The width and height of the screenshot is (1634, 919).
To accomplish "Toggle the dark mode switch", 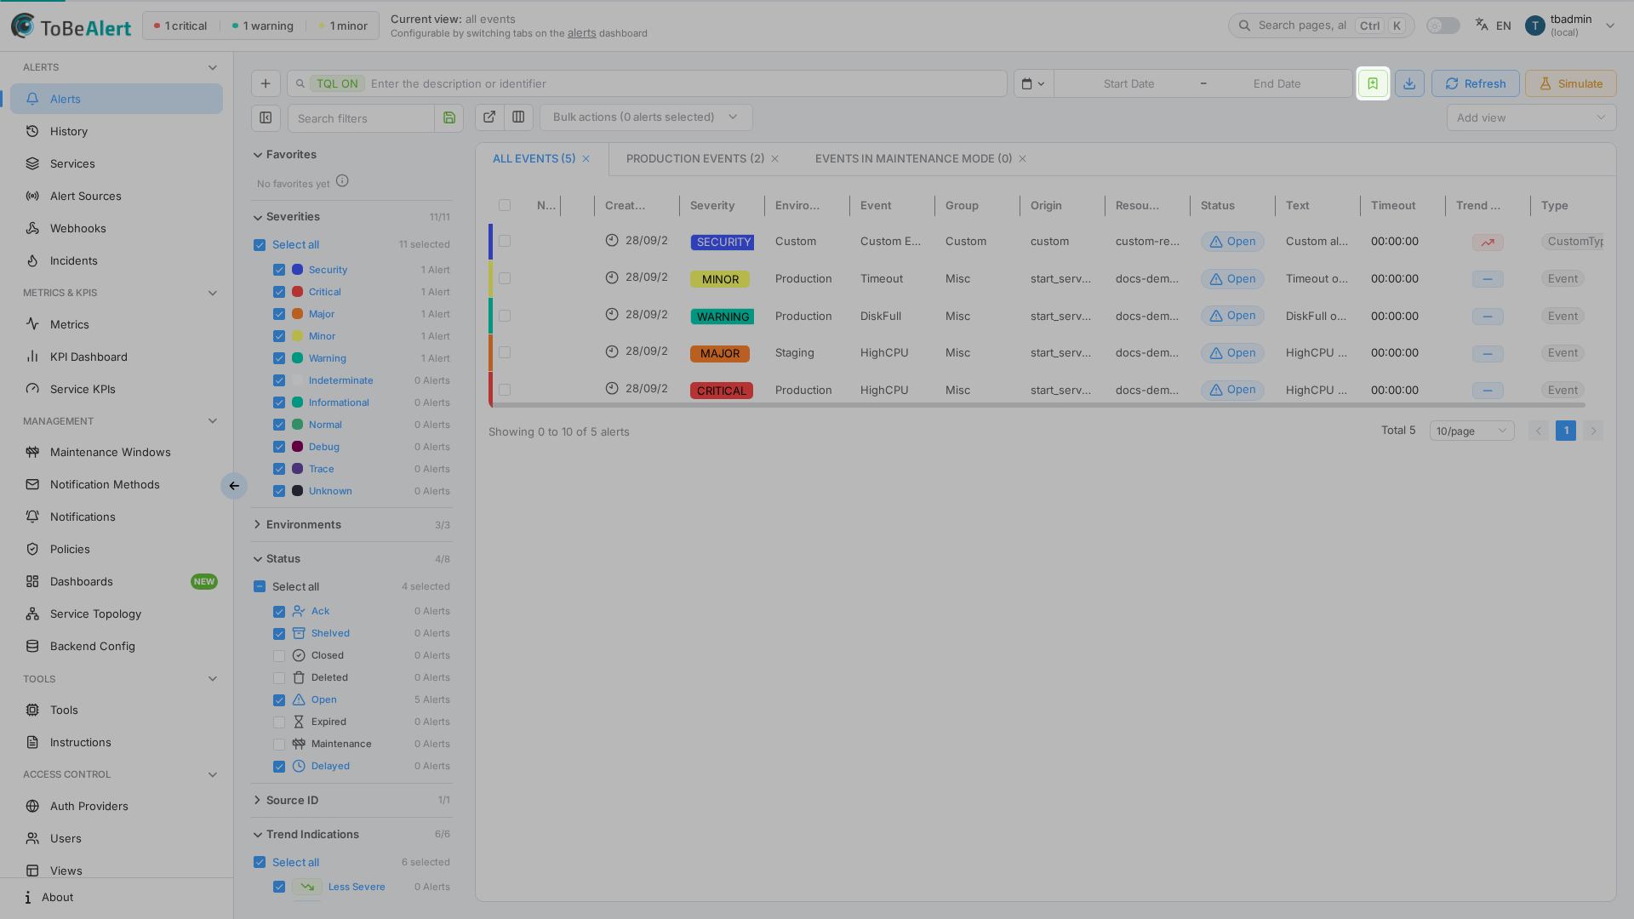I will (1443, 26).
